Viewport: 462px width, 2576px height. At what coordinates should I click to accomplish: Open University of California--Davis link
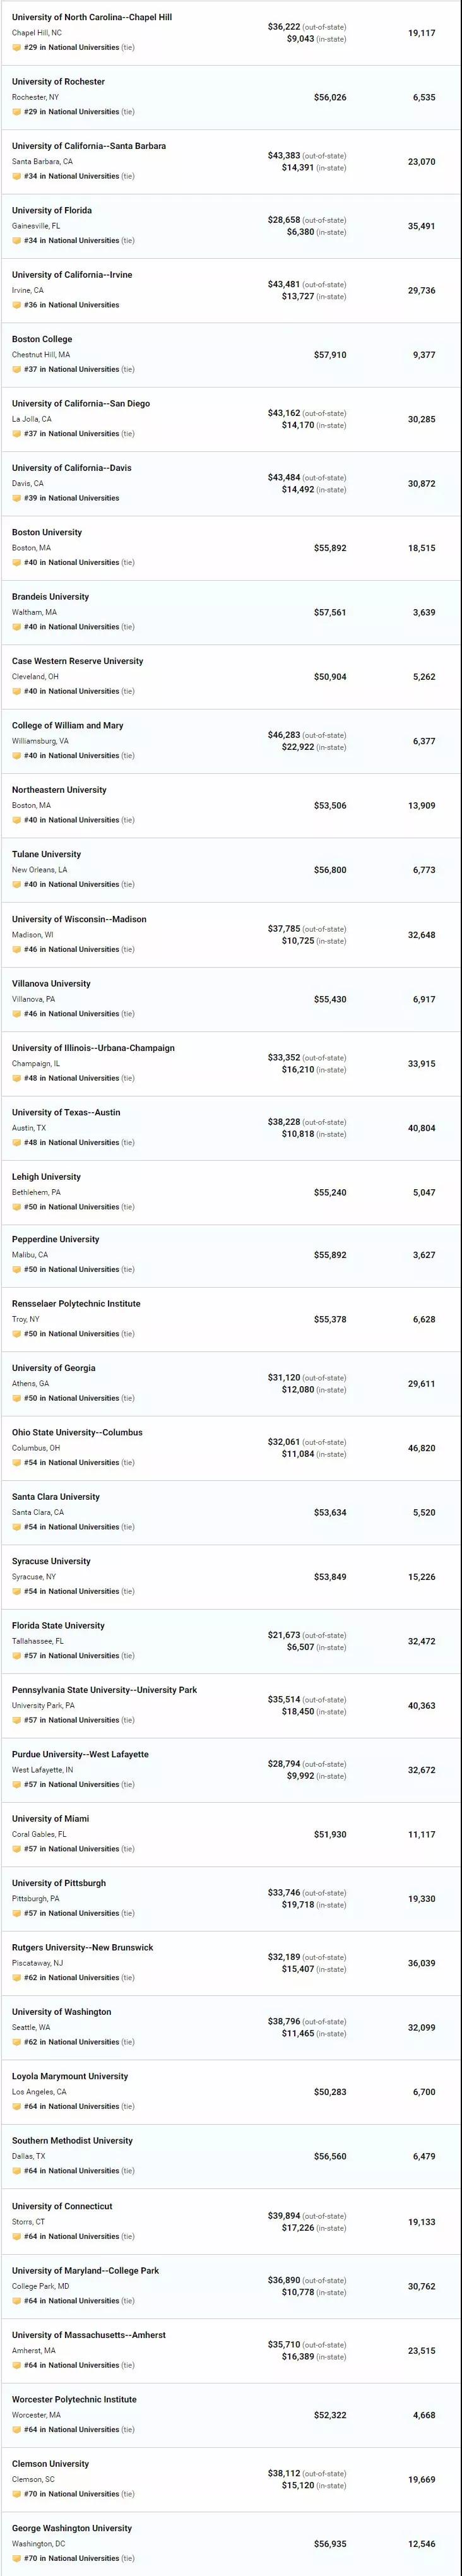point(72,468)
